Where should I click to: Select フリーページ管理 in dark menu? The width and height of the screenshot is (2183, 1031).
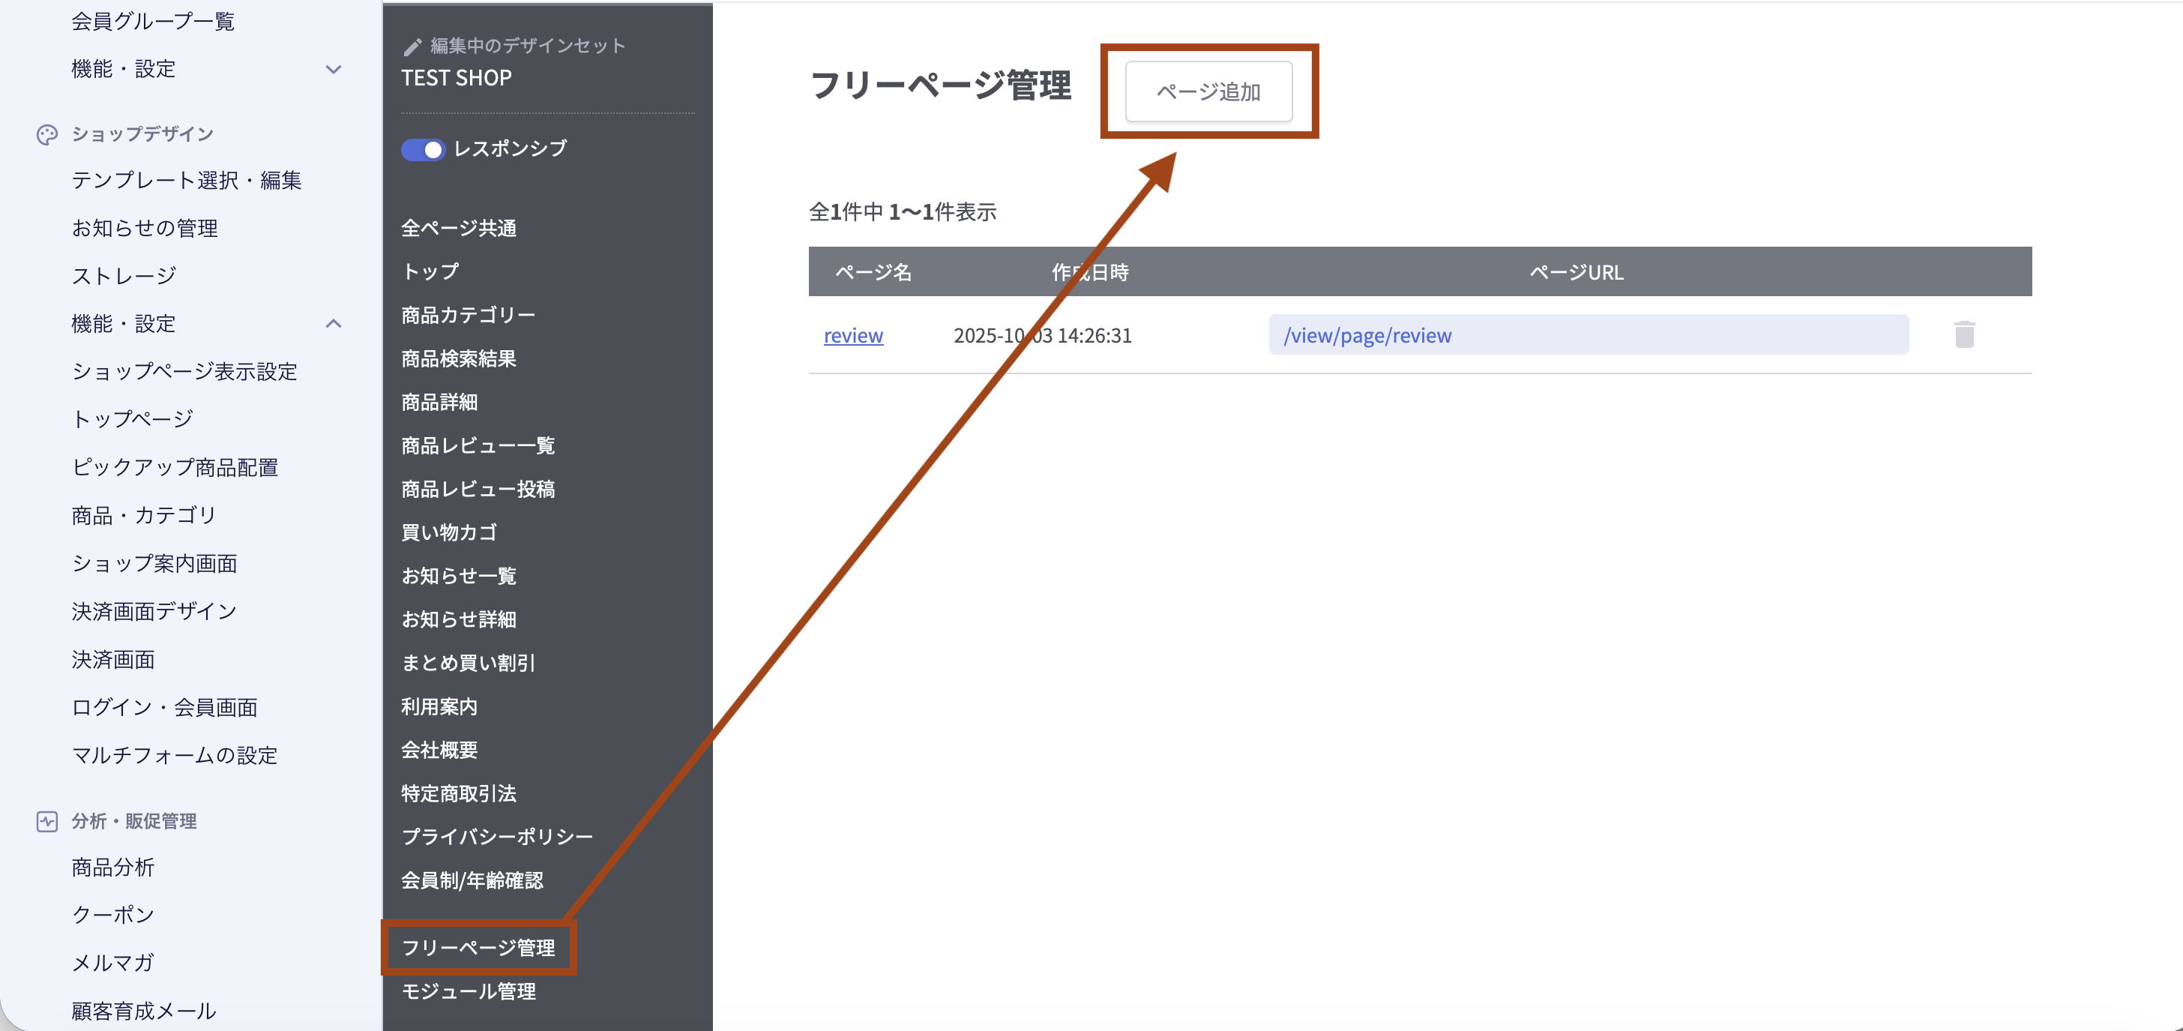point(478,947)
